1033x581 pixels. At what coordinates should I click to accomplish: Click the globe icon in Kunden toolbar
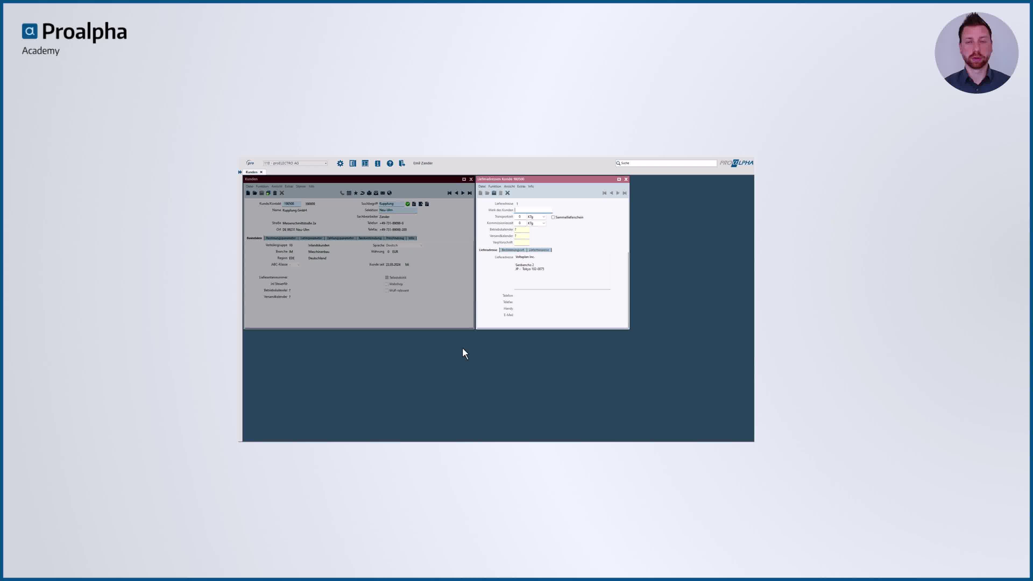tap(389, 193)
